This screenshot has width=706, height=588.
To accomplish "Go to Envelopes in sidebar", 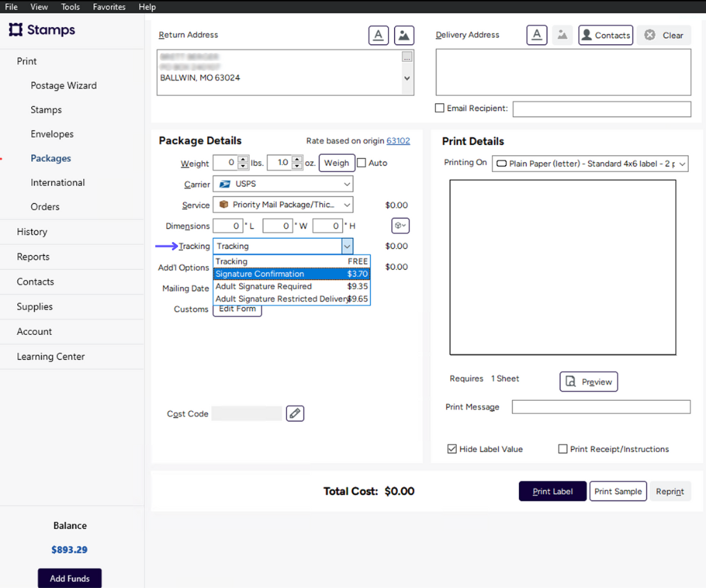I will (52, 134).
